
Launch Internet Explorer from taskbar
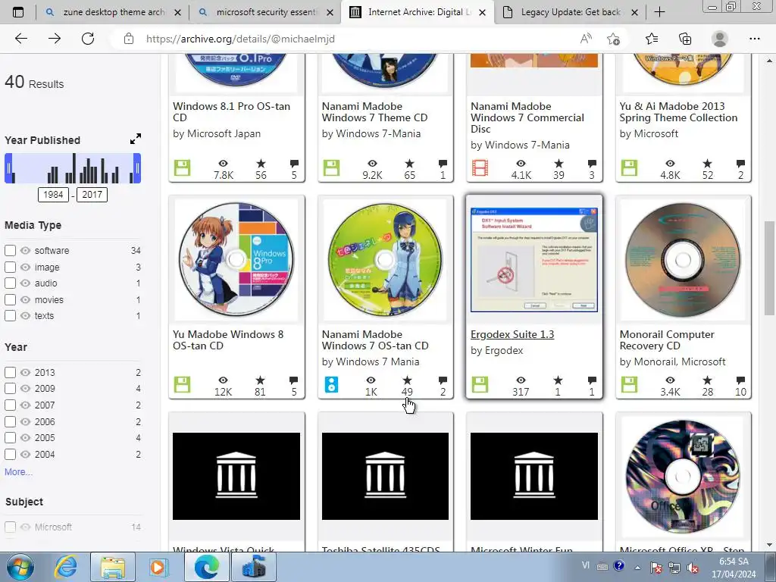pos(67,567)
